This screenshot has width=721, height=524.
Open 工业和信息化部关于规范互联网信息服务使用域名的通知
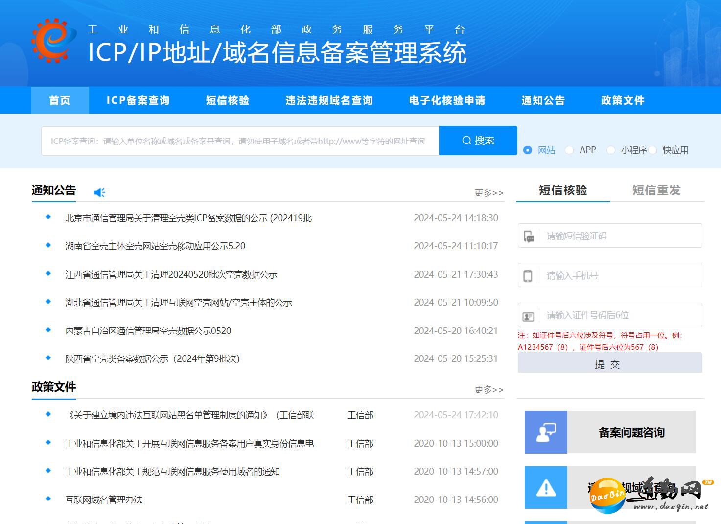pos(173,471)
